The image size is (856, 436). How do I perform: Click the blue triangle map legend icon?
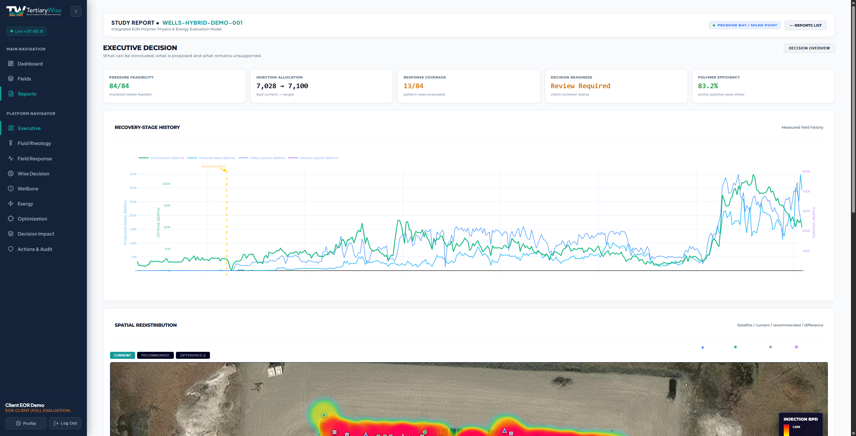703,347
